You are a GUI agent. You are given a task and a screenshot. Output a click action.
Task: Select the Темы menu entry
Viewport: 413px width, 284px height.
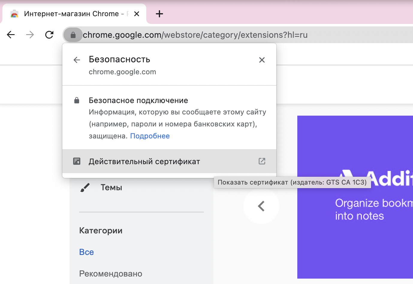click(111, 187)
